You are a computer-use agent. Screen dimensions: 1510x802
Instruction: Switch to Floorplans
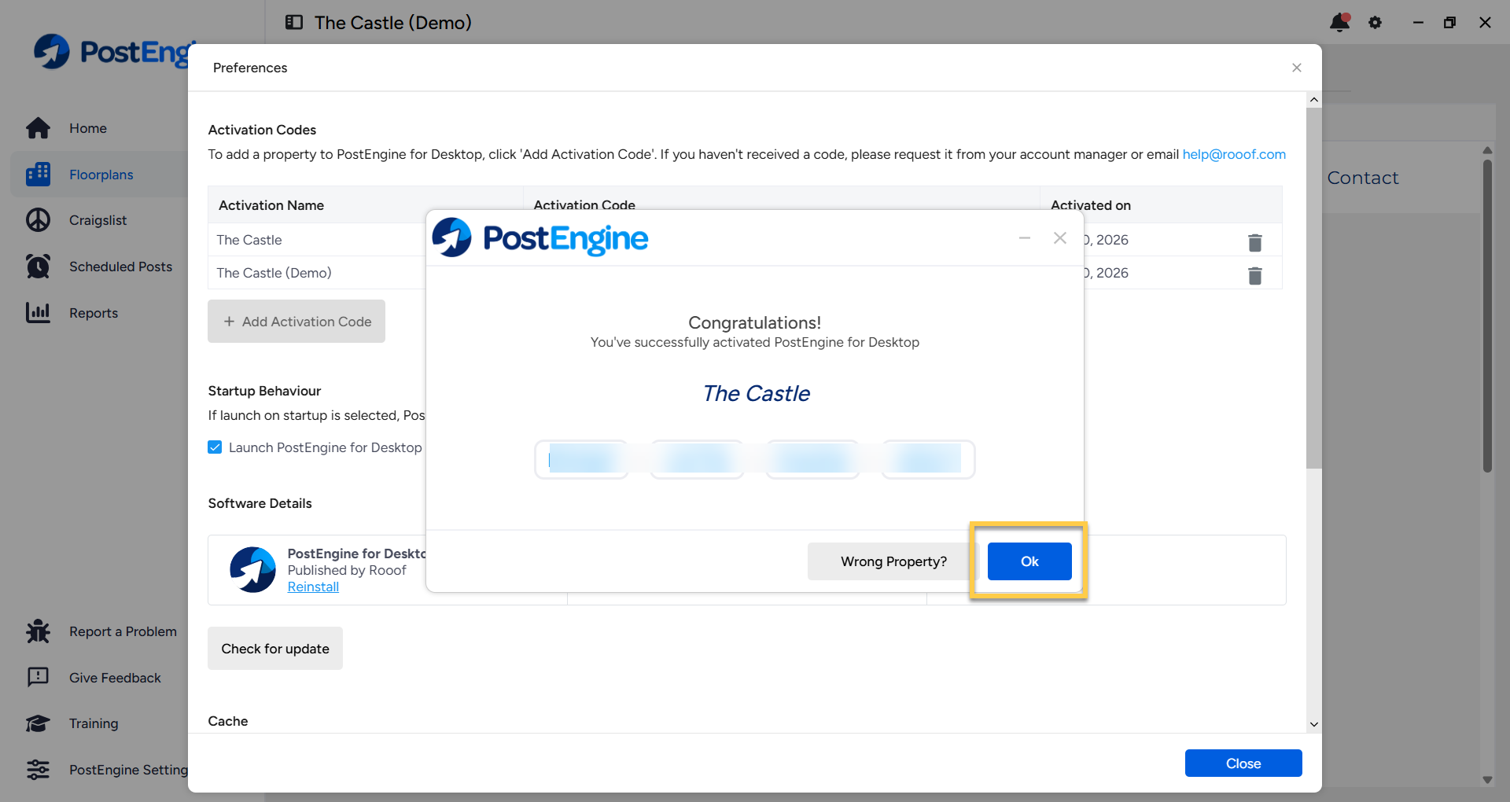(x=101, y=174)
